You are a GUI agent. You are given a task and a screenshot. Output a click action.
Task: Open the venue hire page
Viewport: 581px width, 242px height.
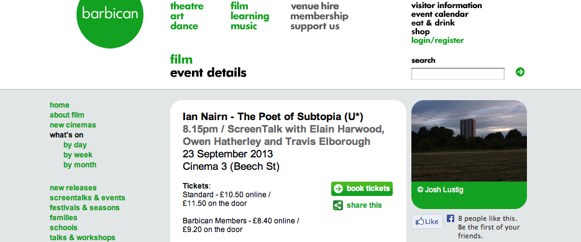(314, 6)
